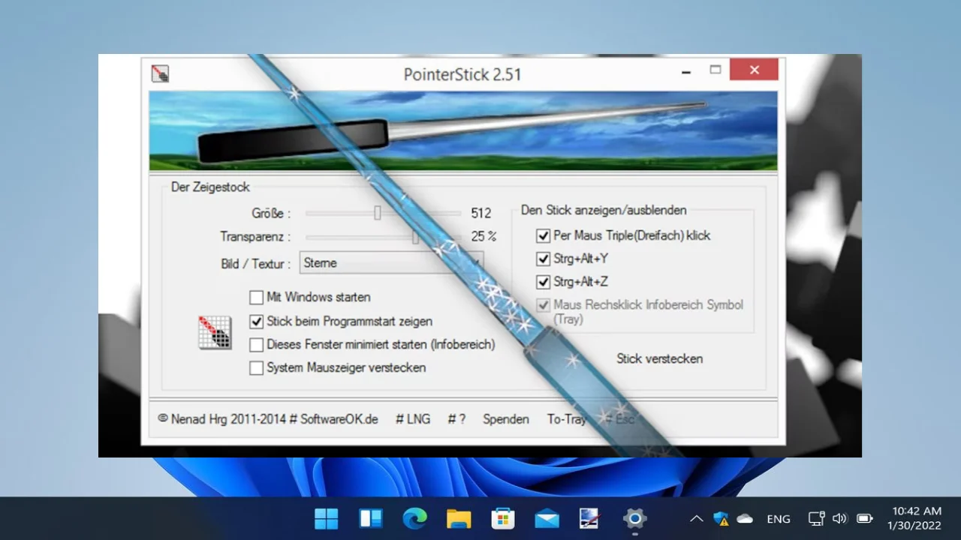This screenshot has width=961, height=540.
Task: Click the Größe value 512
Action: 481,213
